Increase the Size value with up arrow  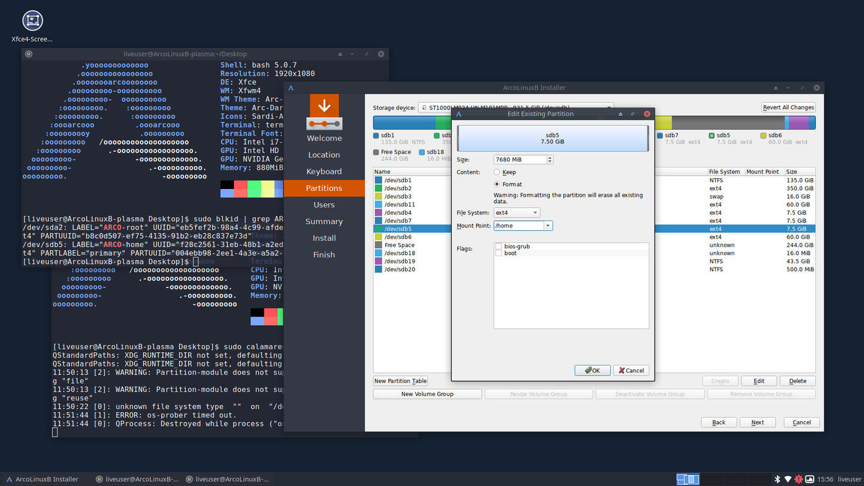pos(550,158)
